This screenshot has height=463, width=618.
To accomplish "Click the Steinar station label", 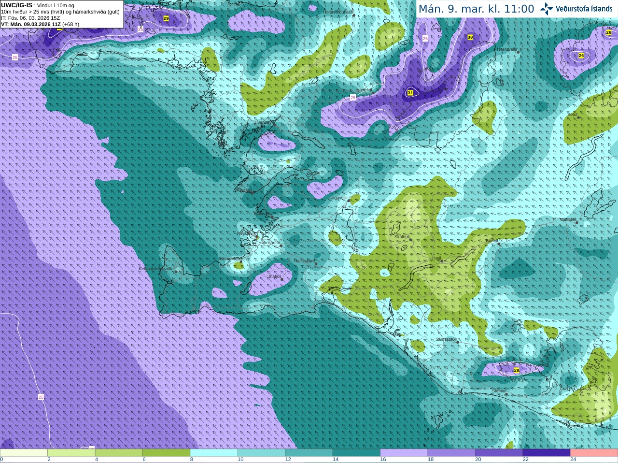I will pyautogui.click(x=499, y=391).
